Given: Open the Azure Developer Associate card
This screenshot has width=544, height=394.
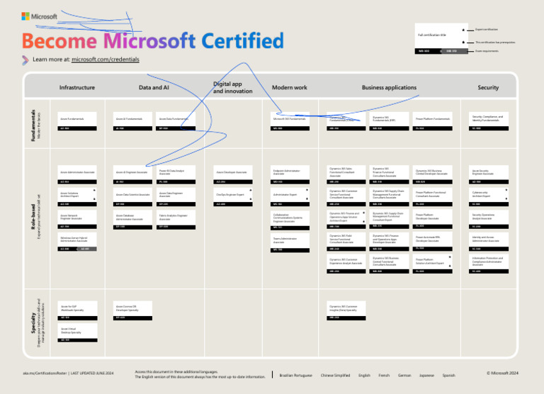Looking at the screenshot, I should (x=233, y=174).
